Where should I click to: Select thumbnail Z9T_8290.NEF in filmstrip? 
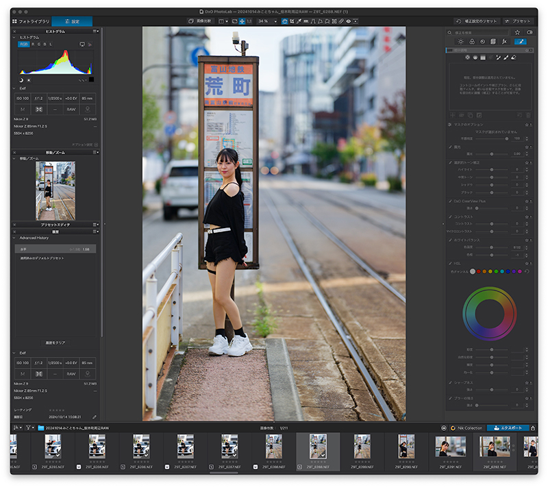(406, 447)
